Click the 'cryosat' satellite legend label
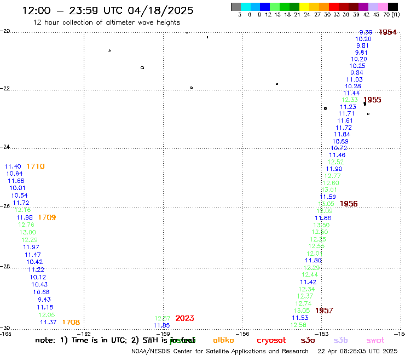 (271, 341)
